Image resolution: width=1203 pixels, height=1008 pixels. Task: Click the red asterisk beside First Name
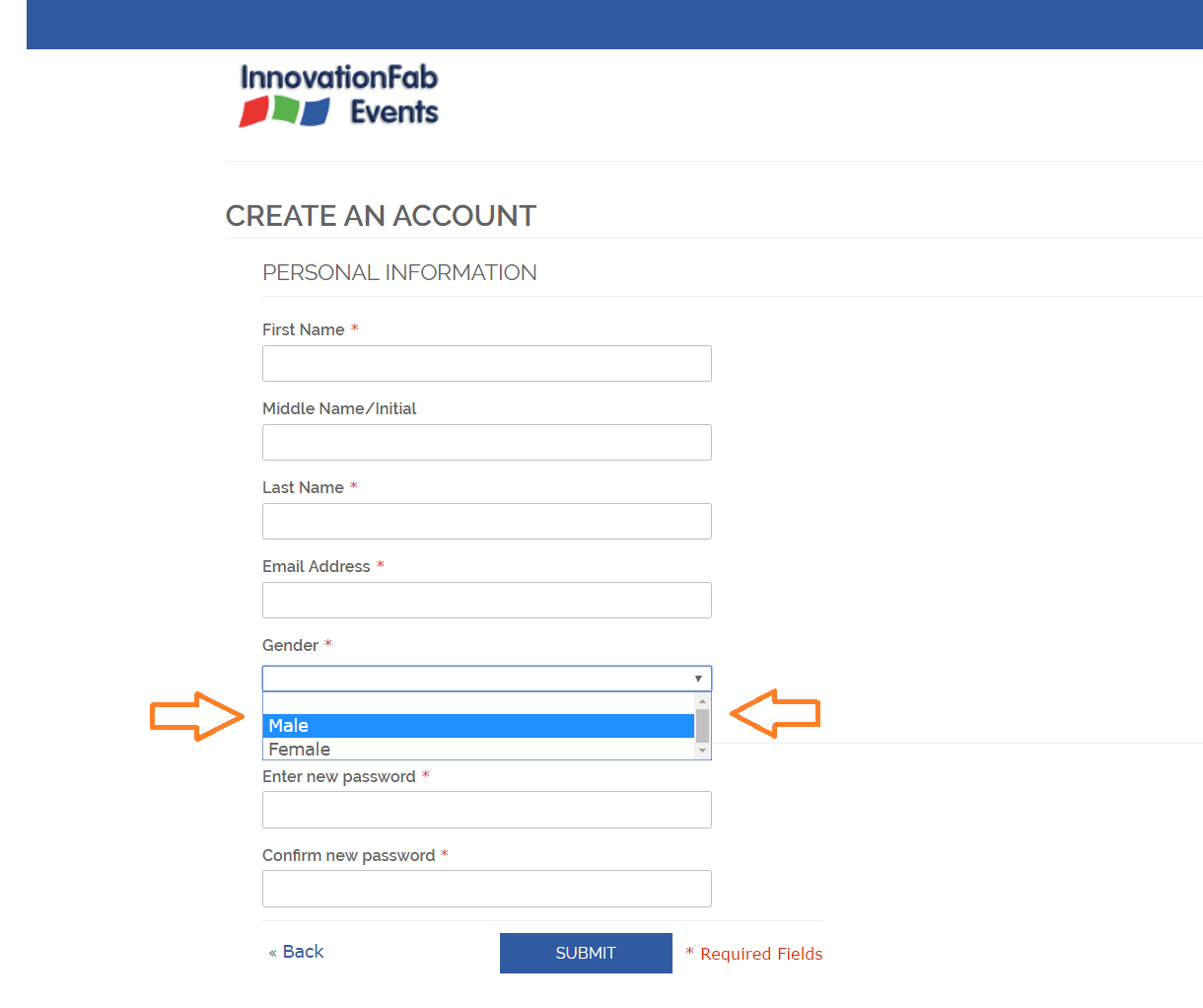[x=354, y=329]
